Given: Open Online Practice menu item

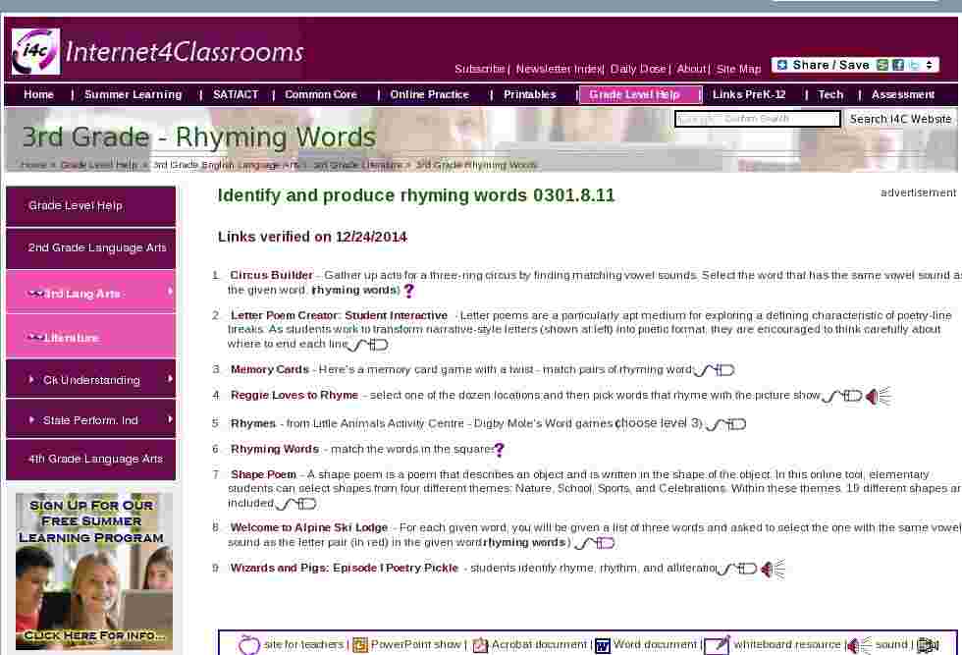Looking at the screenshot, I should 430,94.
